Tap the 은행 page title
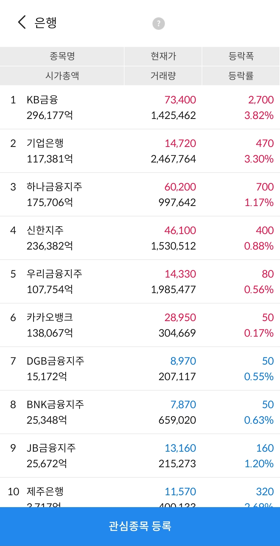The width and height of the screenshot is (280, 546). (x=46, y=23)
